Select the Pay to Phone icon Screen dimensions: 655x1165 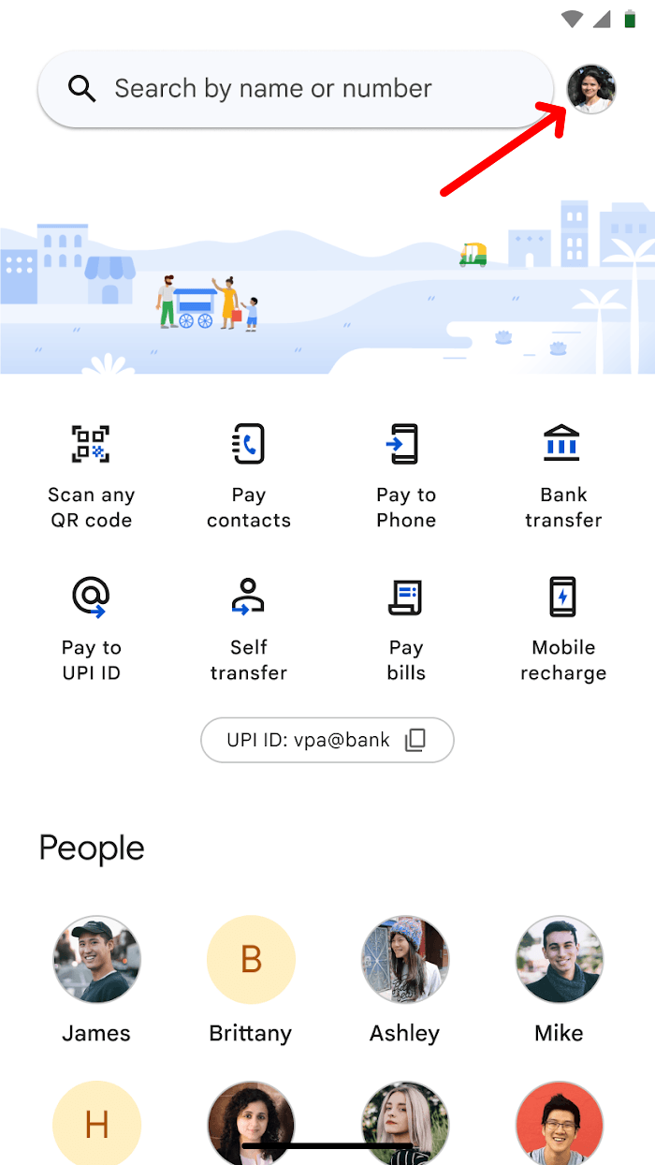(x=405, y=443)
